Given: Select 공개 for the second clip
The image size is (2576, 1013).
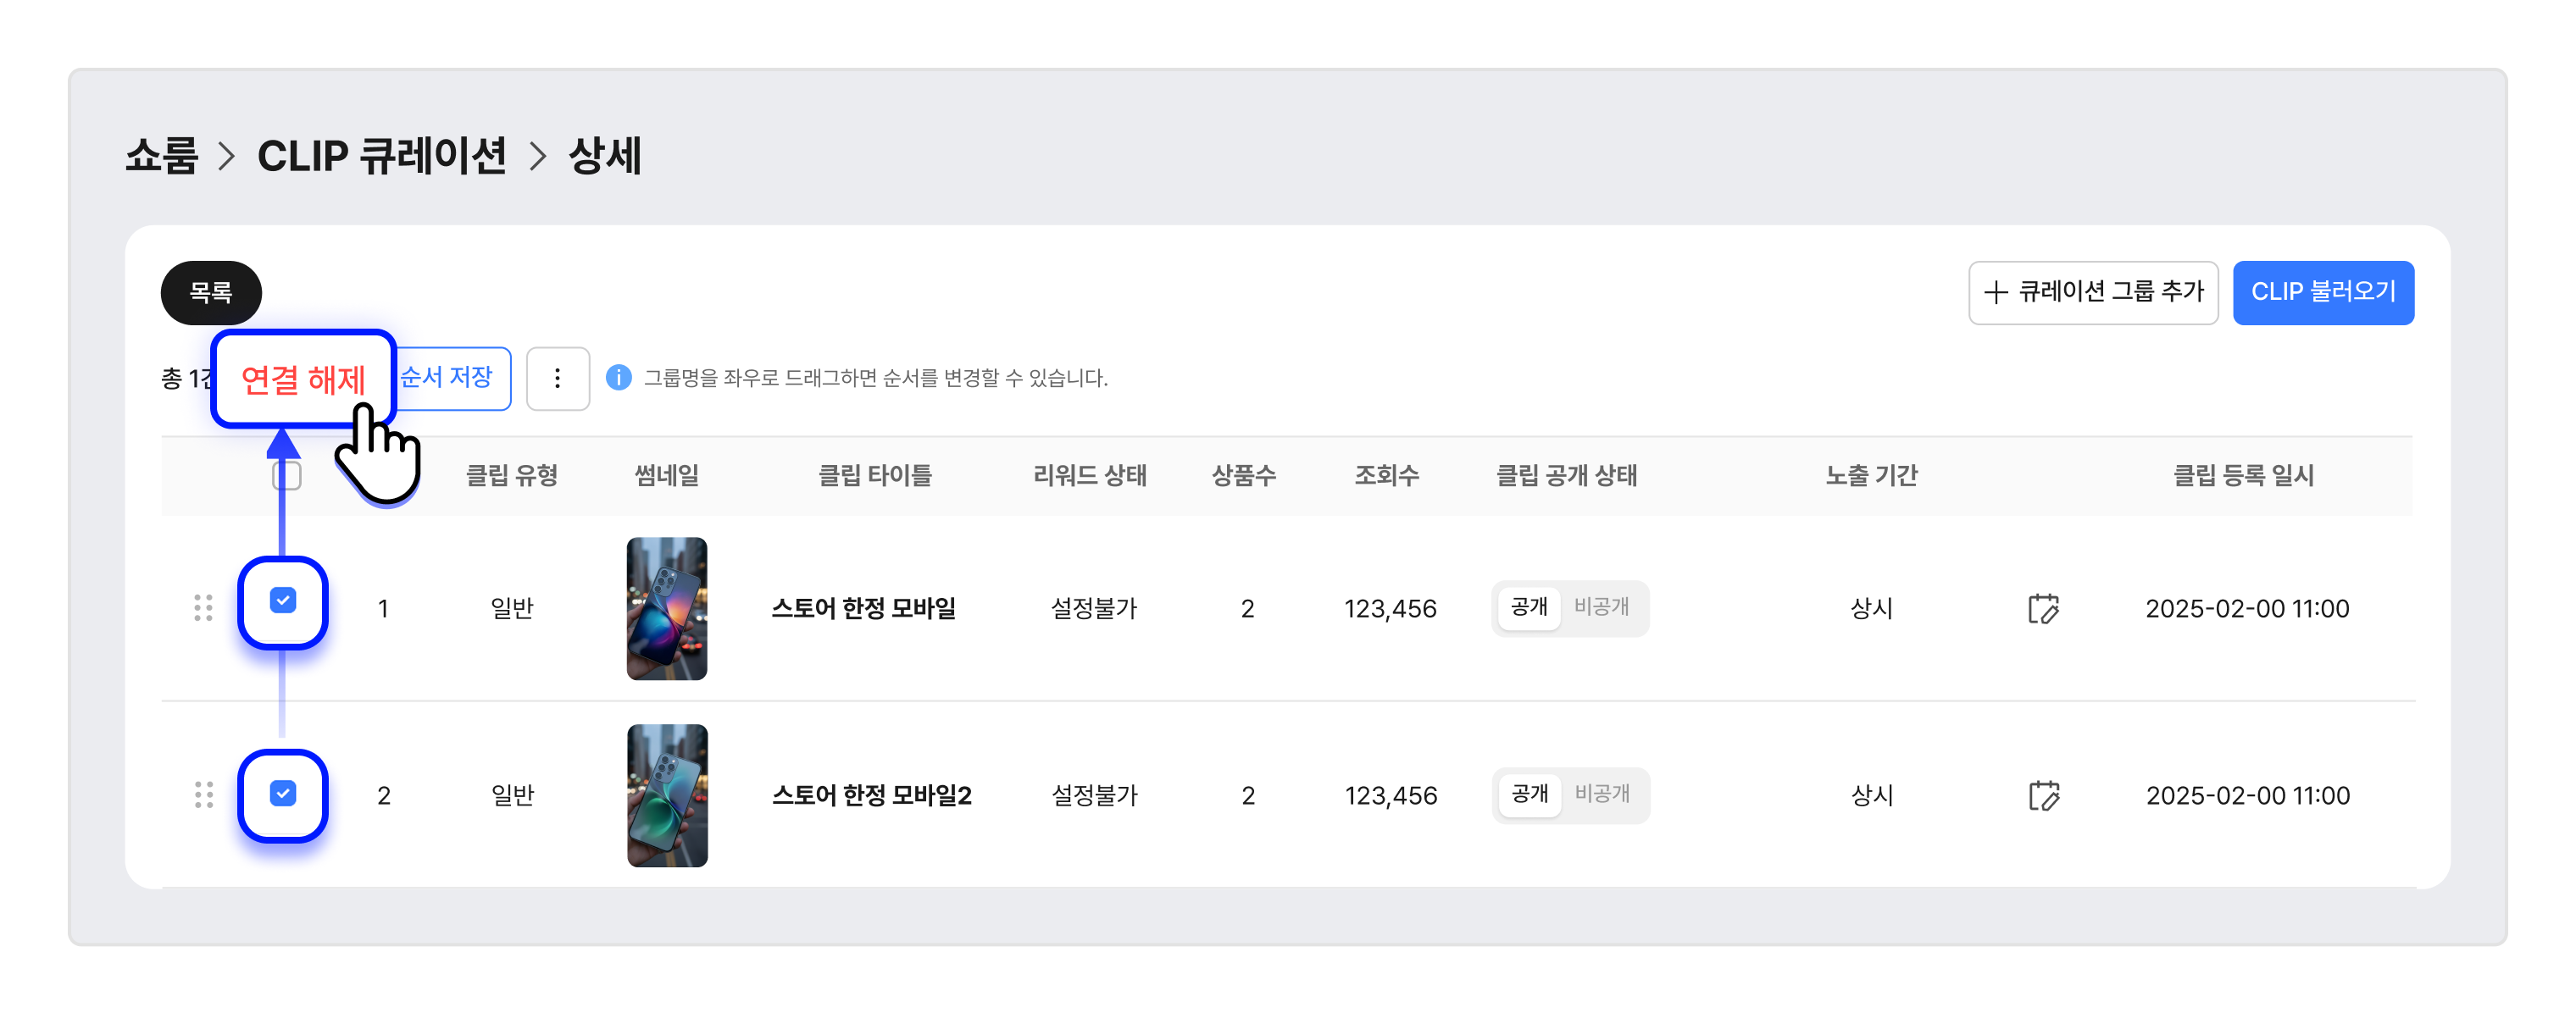Looking at the screenshot, I should pos(1529,794).
